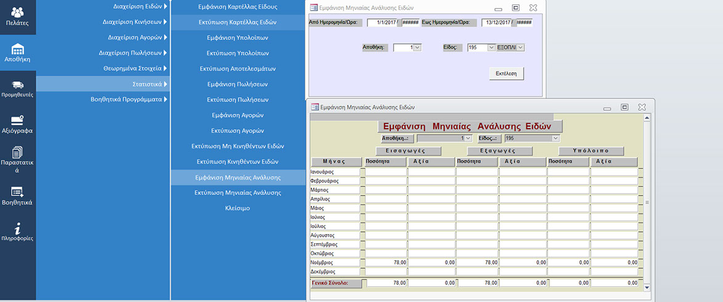Open the Πληροφορίες info icon
Viewport: 723px width, 302px height.
coord(18,228)
